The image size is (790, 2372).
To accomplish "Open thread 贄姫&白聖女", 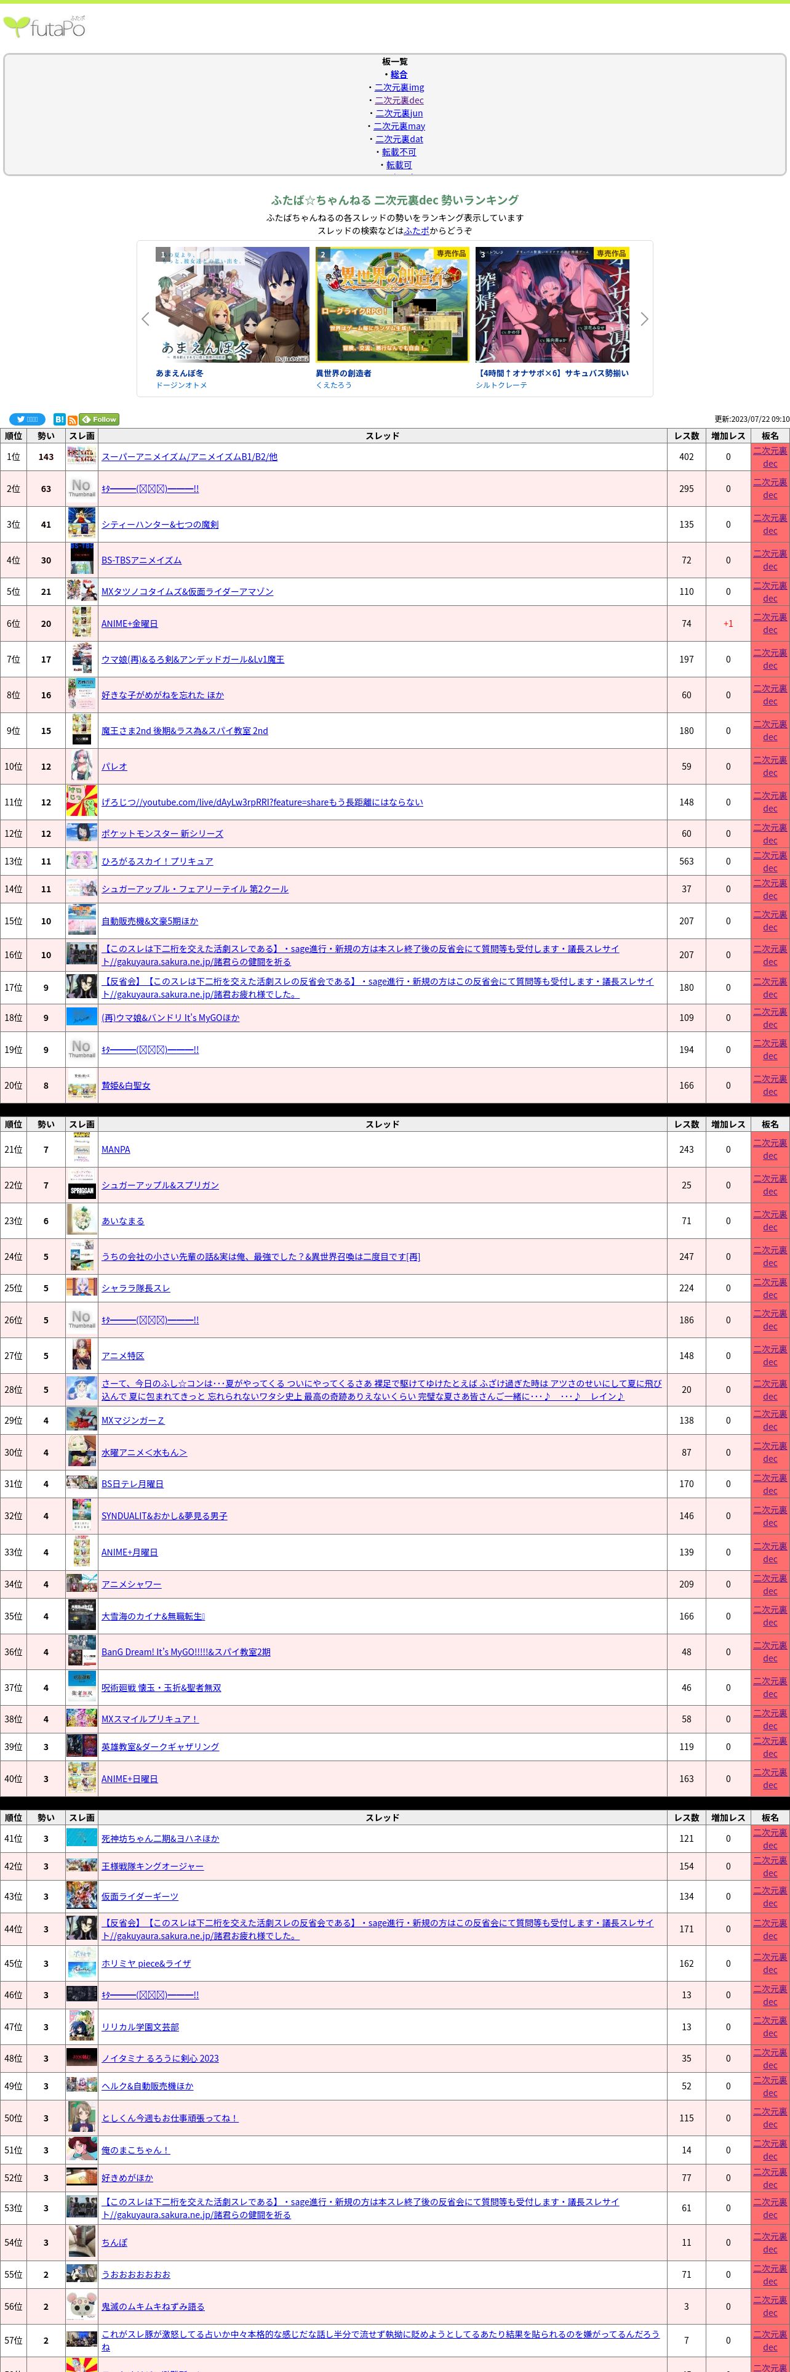I will [126, 1086].
